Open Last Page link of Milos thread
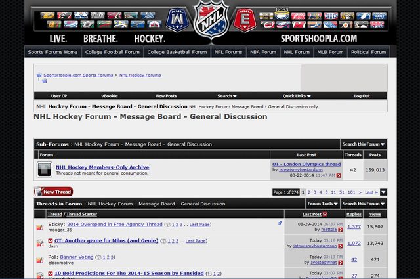Image resolution: width=420 pixels, height=279 pixels. click(196, 241)
